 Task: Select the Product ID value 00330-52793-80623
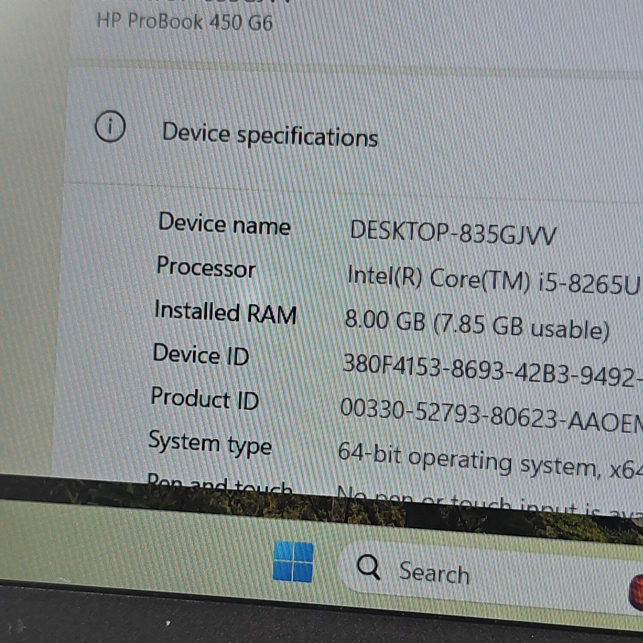492,416
